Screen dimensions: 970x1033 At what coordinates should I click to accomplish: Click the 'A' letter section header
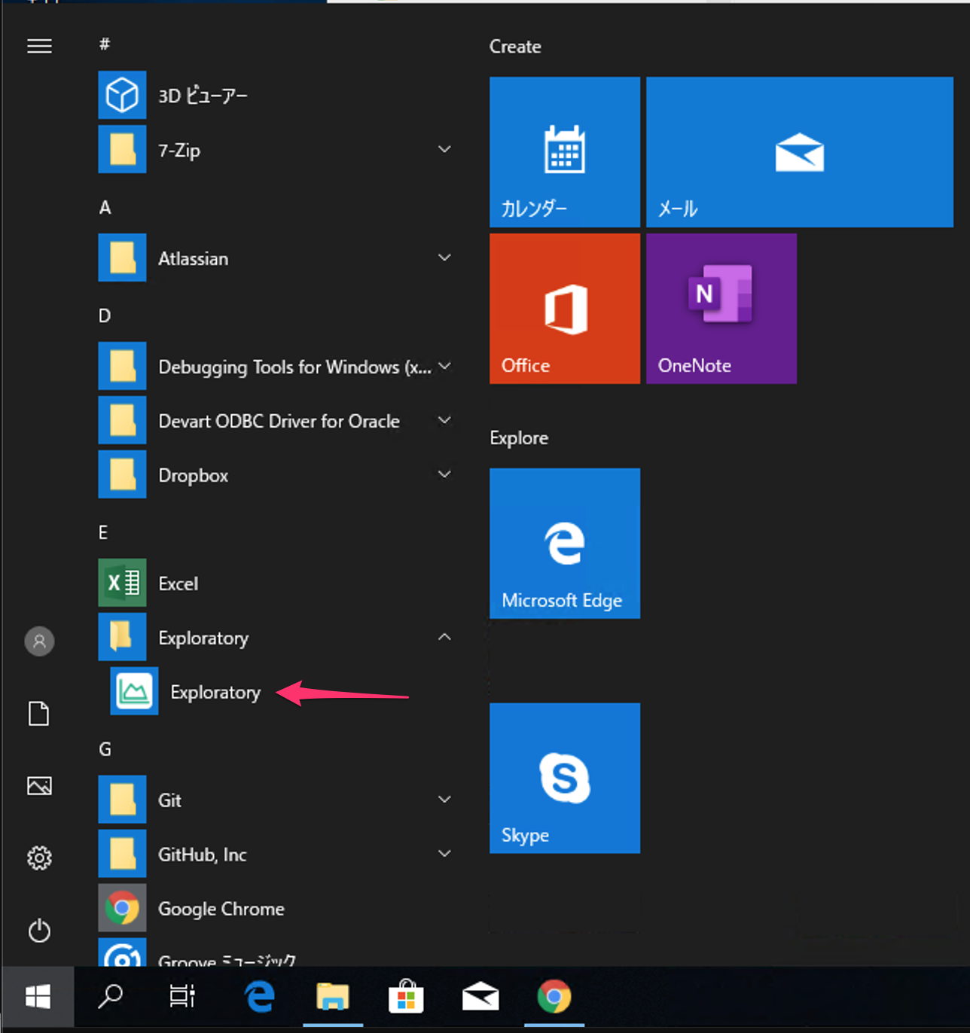105,207
